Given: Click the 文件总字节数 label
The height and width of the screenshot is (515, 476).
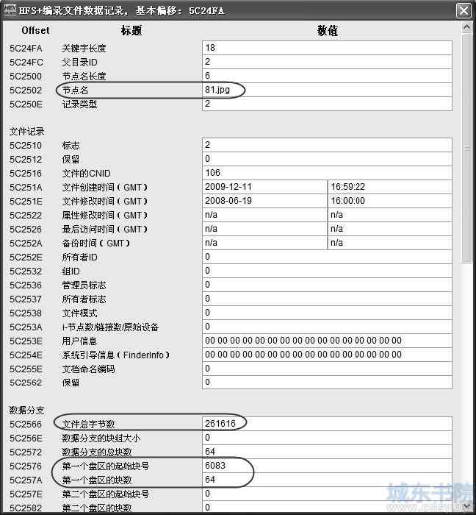Looking at the screenshot, I should (x=88, y=424).
